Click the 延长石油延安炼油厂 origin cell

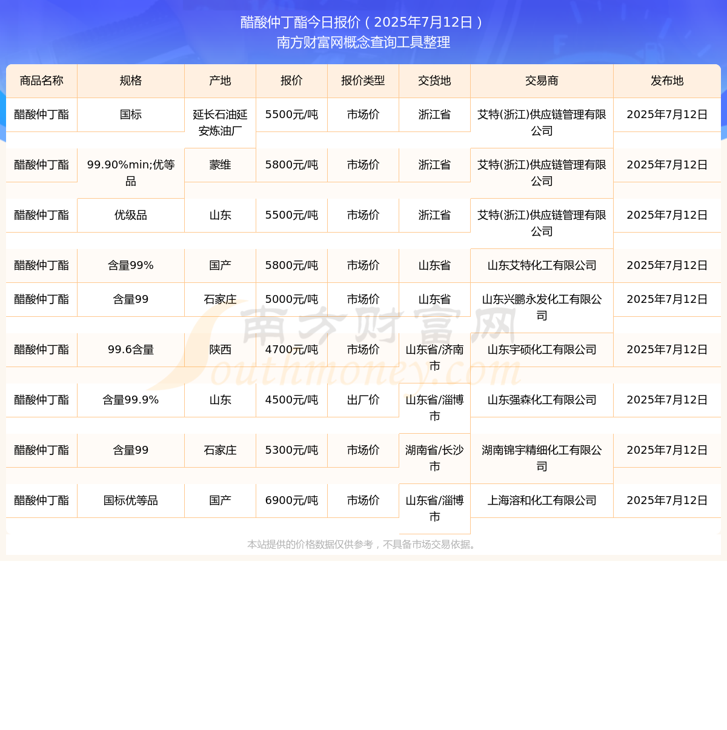click(x=221, y=123)
